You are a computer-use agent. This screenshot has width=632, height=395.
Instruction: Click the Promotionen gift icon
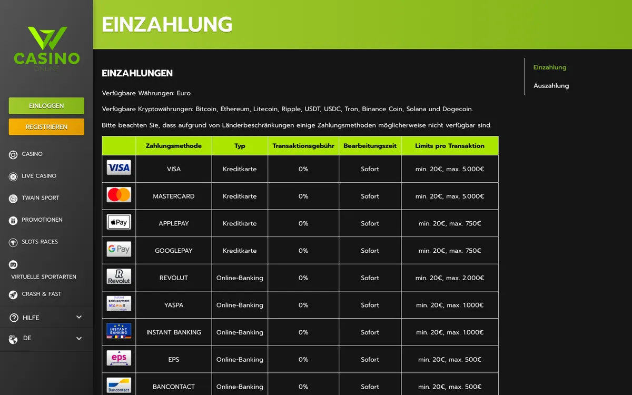click(13, 221)
